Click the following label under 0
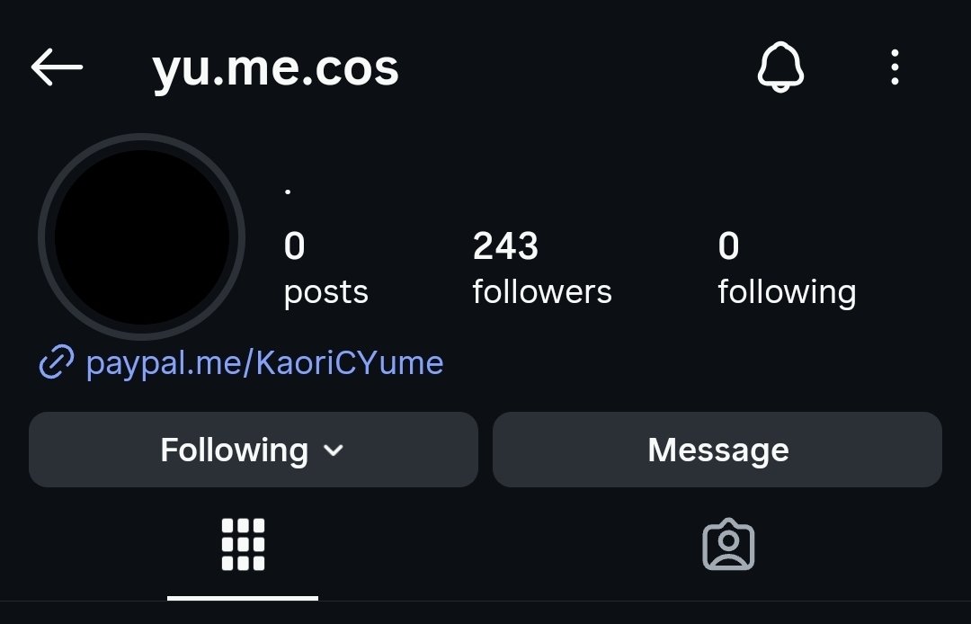The width and height of the screenshot is (971, 624). 787,292
